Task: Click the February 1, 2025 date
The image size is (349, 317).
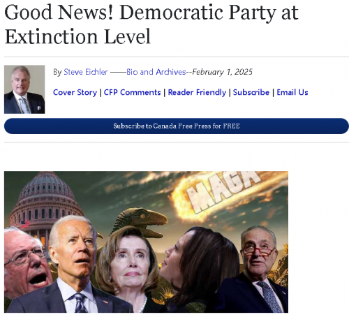Action: point(222,72)
